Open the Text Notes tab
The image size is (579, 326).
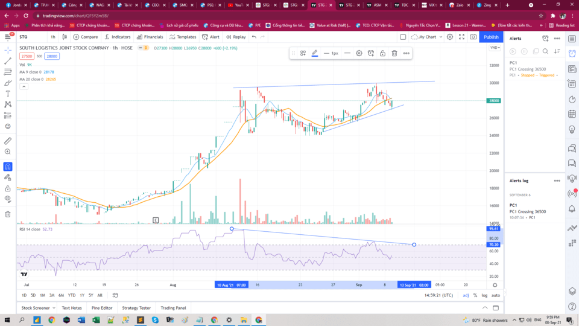72,308
